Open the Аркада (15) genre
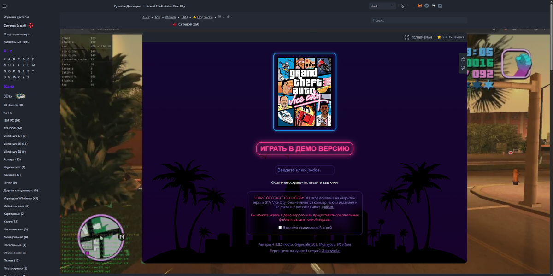This screenshot has width=553, height=276. coord(12,159)
